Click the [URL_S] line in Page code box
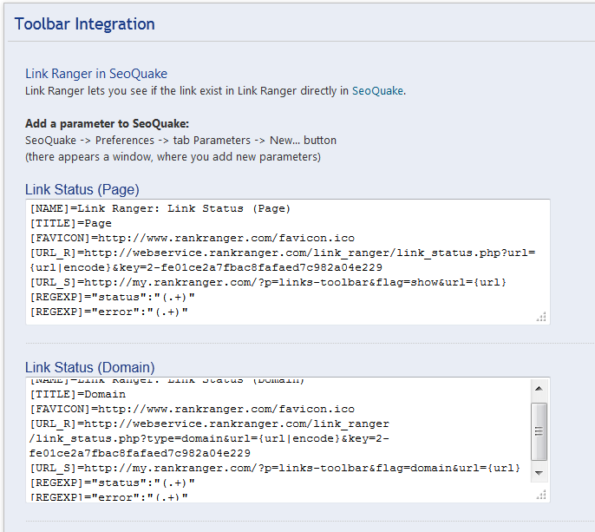This screenshot has height=532, width=595. (268, 282)
